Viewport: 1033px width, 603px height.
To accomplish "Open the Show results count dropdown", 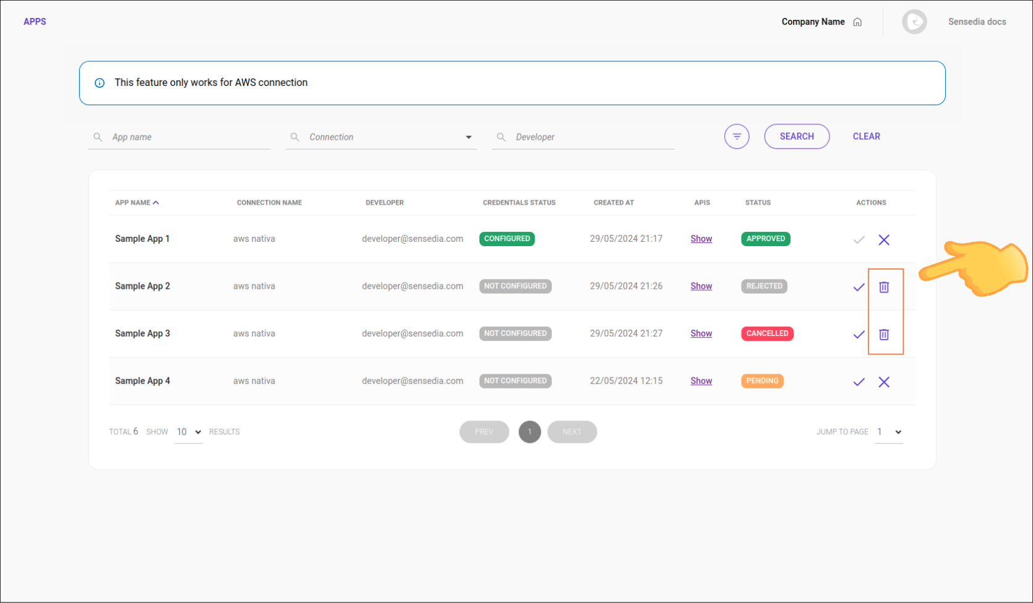I will [x=188, y=432].
